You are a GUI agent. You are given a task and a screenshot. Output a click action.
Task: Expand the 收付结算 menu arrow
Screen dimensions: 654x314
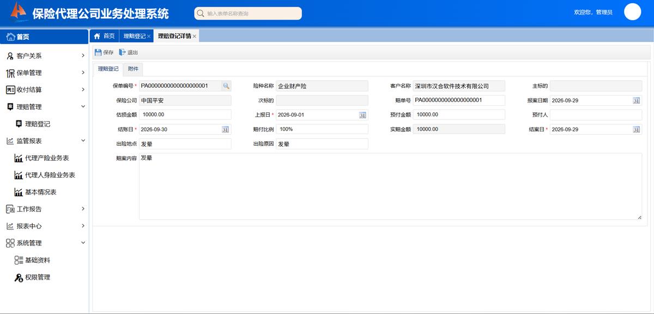pyautogui.click(x=83, y=89)
